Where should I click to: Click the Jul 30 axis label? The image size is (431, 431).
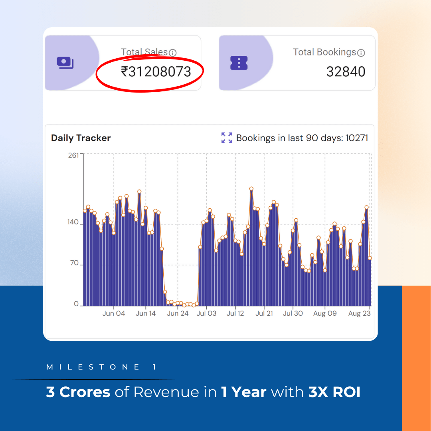(293, 313)
